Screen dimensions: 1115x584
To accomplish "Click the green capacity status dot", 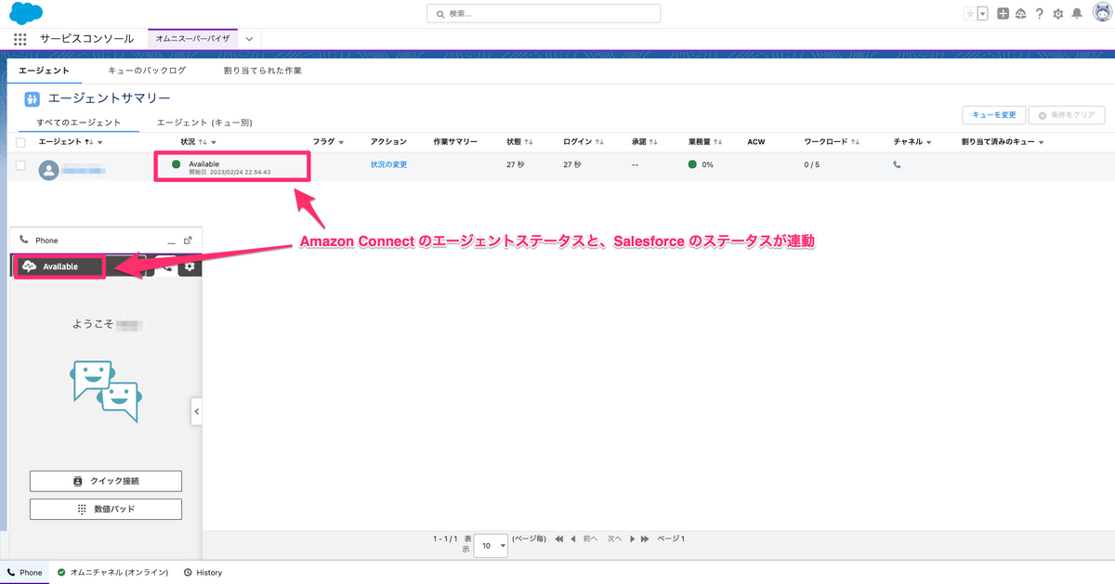I will (x=693, y=164).
